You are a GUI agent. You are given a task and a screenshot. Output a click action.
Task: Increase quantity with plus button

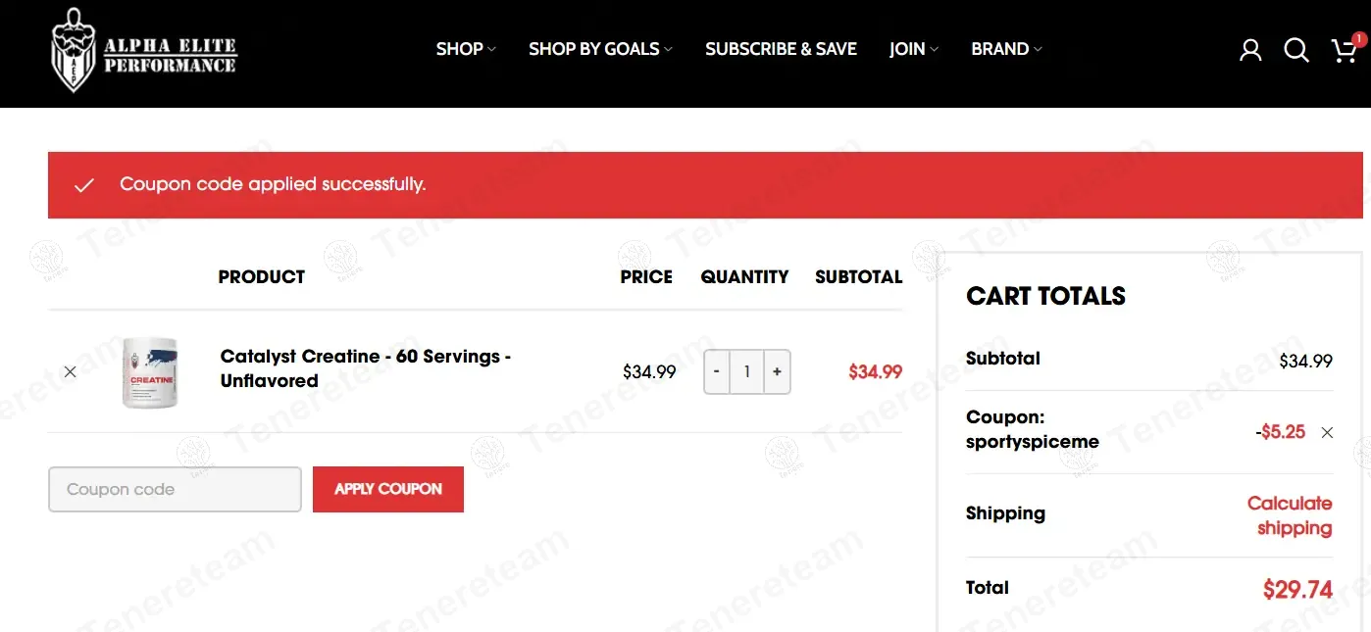point(777,372)
